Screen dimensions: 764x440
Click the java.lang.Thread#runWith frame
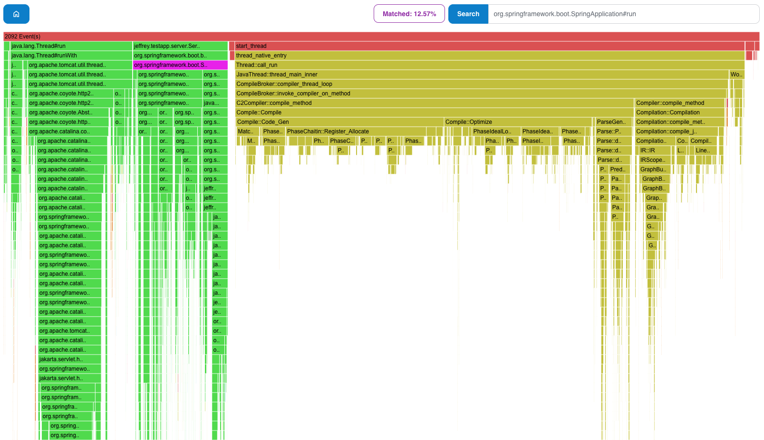[71, 56]
